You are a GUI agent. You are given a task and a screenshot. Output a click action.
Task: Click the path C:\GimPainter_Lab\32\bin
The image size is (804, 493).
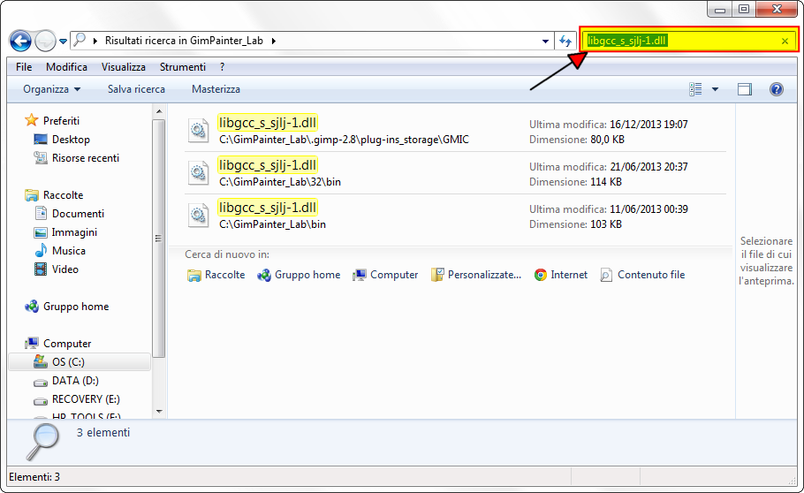coord(280,182)
